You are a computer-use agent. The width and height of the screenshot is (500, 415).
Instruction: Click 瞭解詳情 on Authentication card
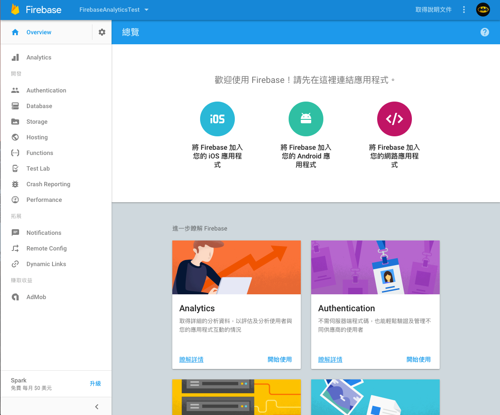click(x=330, y=359)
